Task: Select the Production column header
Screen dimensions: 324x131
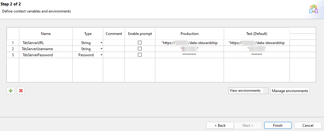Action: (x=189, y=34)
